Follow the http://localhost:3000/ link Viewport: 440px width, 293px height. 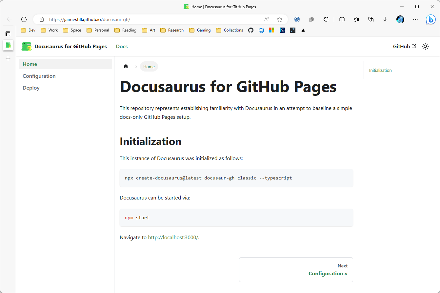click(x=173, y=238)
